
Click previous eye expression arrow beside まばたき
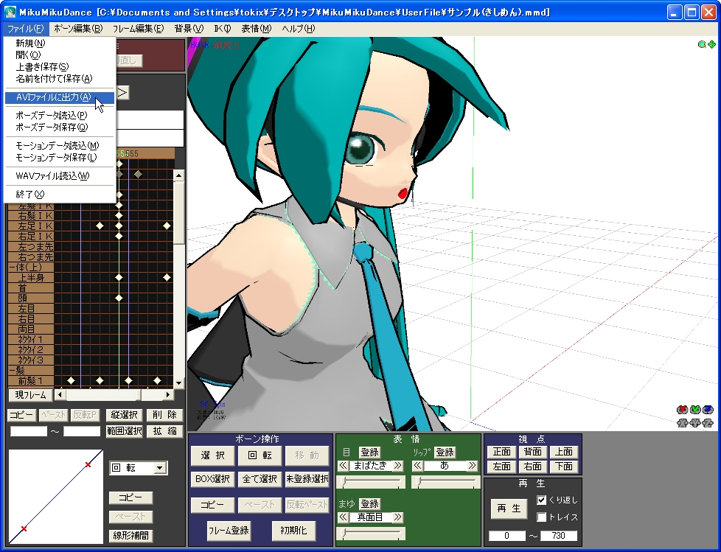tap(343, 466)
